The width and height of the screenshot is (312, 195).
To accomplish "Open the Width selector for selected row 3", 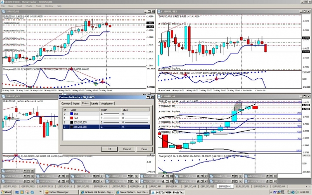I will coord(110,127).
